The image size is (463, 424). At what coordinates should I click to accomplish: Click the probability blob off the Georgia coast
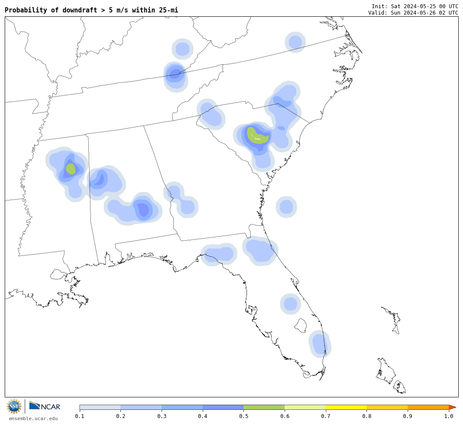point(286,207)
